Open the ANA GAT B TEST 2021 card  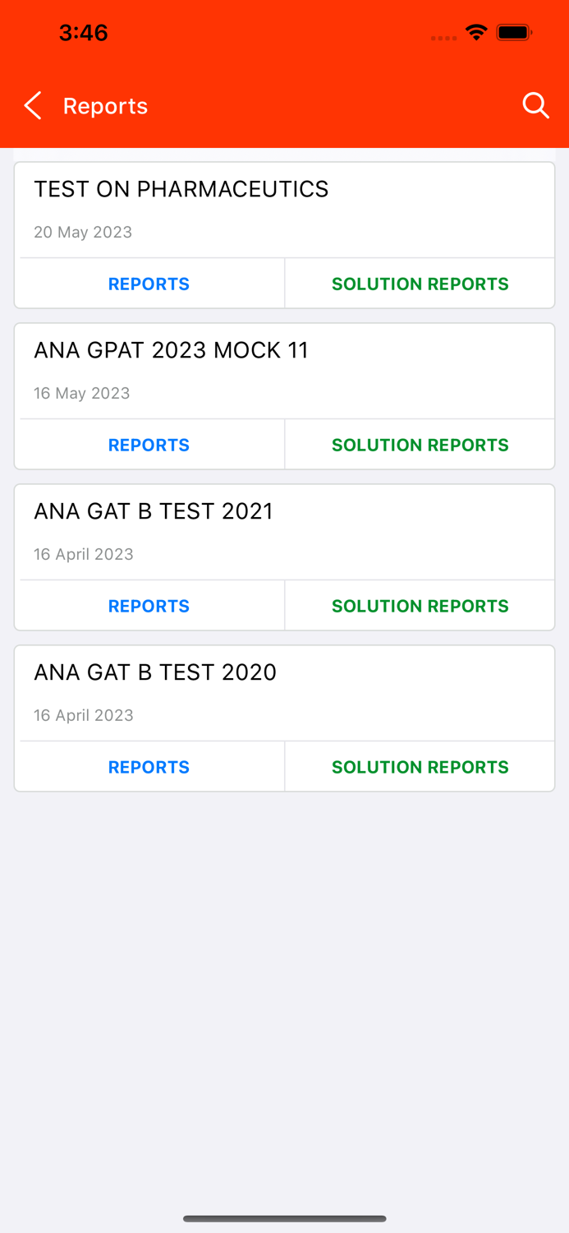pyautogui.click(x=284, y=531)
